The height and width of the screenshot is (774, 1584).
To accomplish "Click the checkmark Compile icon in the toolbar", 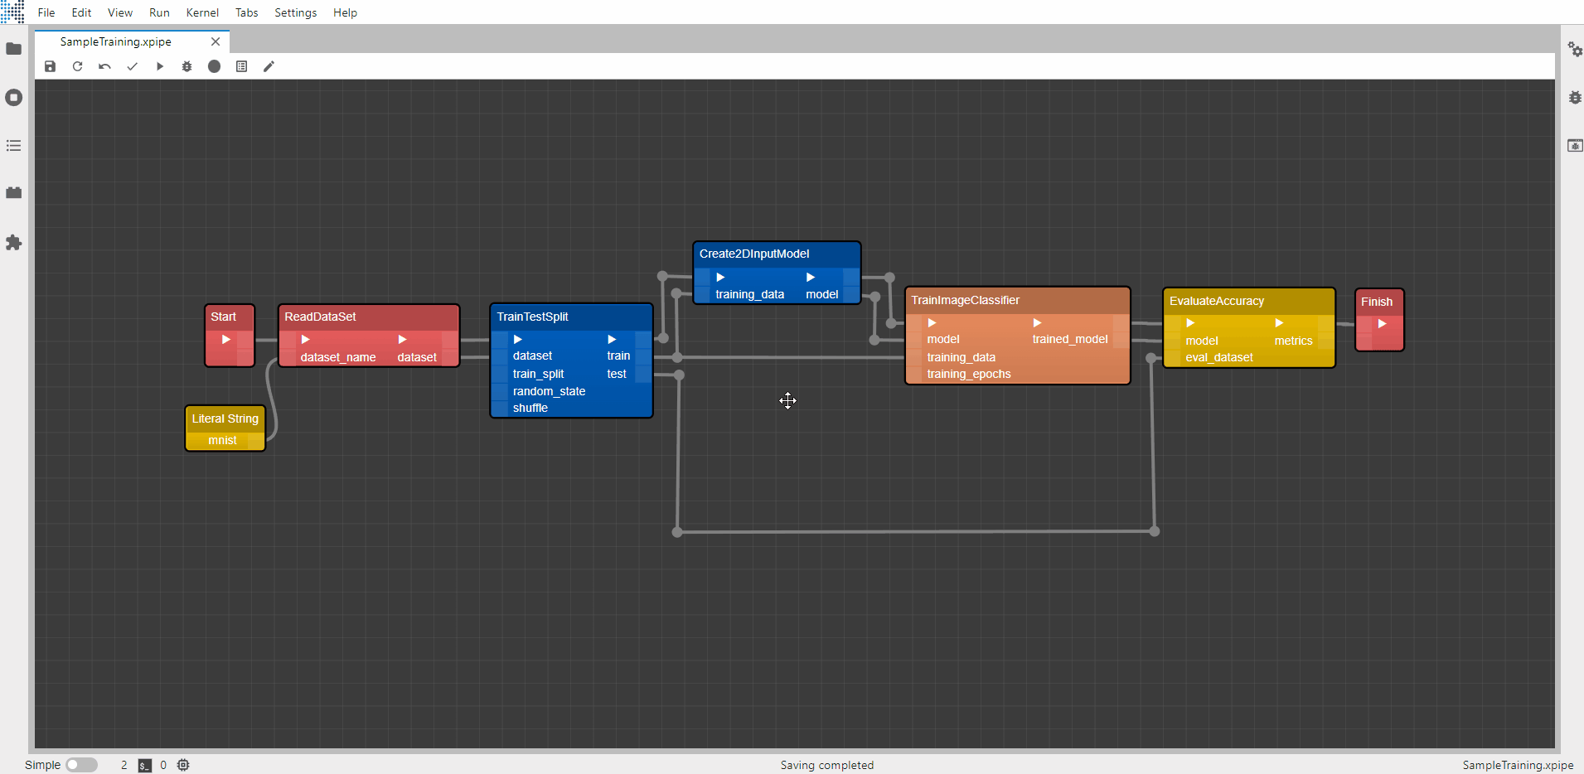I will click(132, 66).
